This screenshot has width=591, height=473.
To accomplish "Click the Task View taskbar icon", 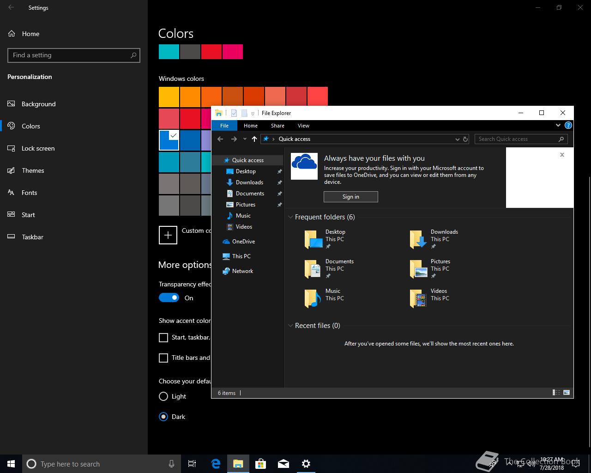I will pos(192,464).
